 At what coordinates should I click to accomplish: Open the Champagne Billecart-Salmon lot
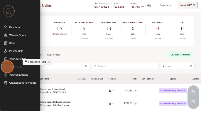click(56, 104)
